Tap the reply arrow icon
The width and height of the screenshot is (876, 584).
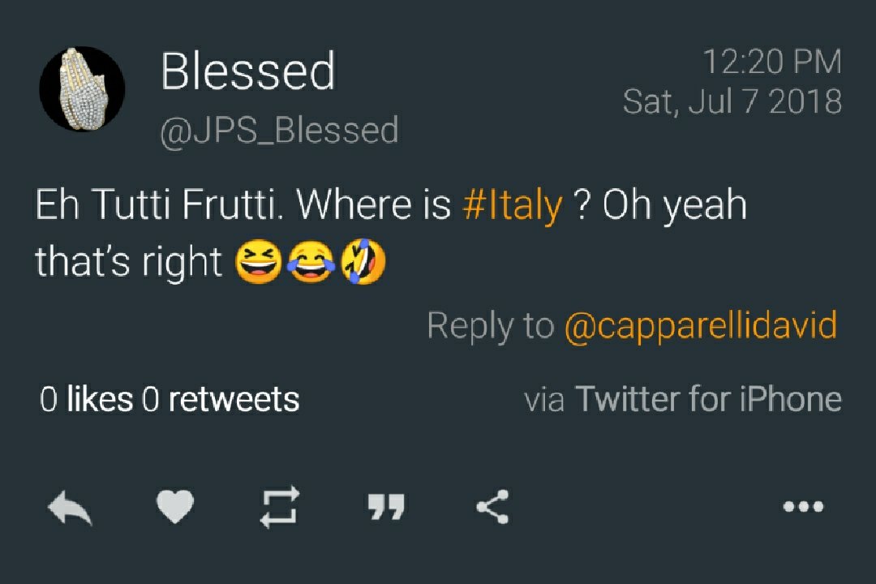tap(70, 509)
